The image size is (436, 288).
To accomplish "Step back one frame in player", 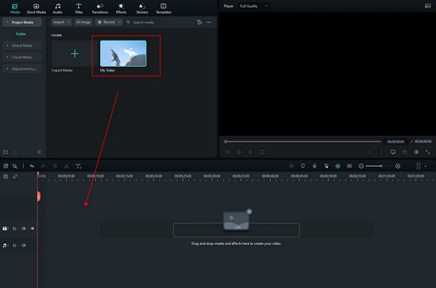I will tap(227, 152).
